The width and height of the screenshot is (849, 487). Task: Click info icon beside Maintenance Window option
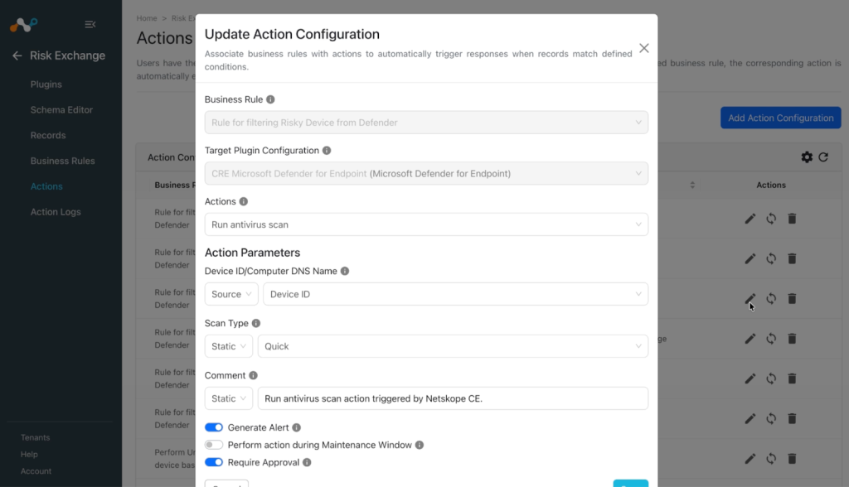pyautogui.click(x=419, y=445)
